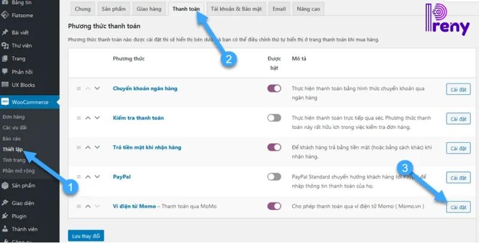Screen dimensions: 479x243
Task: Open Cài đặt for Chuyển khoản ngân hàng
Action: [458, 89]
